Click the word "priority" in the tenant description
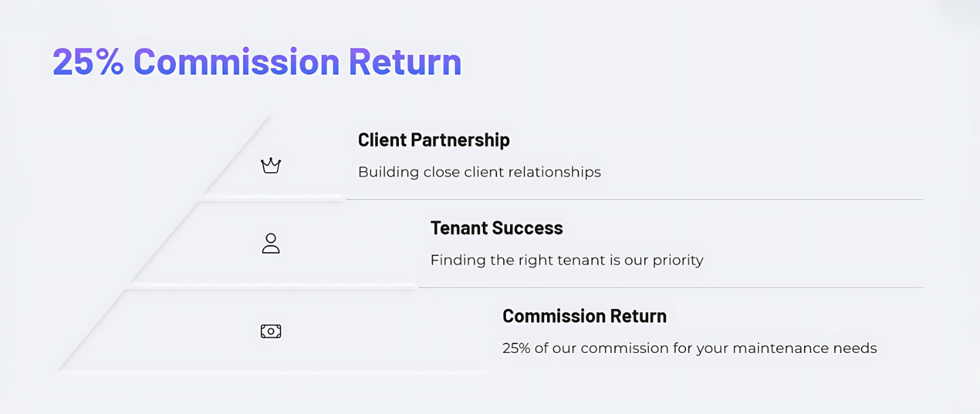Screen dimensions: 980x414 [x=678, y=260]
